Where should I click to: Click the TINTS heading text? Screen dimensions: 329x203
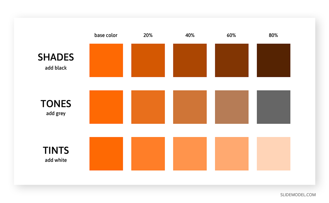pos(56,151)
